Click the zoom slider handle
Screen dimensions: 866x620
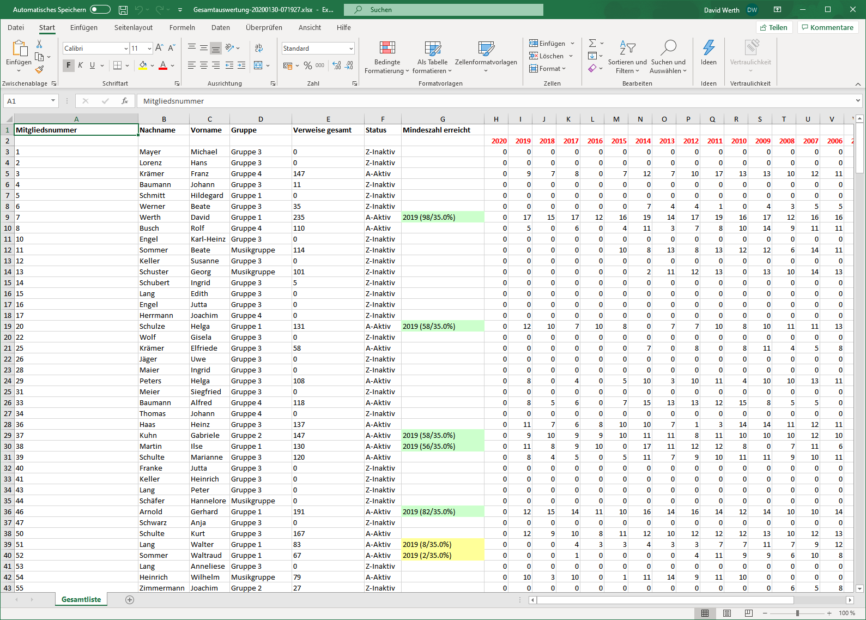coord(797,613)
